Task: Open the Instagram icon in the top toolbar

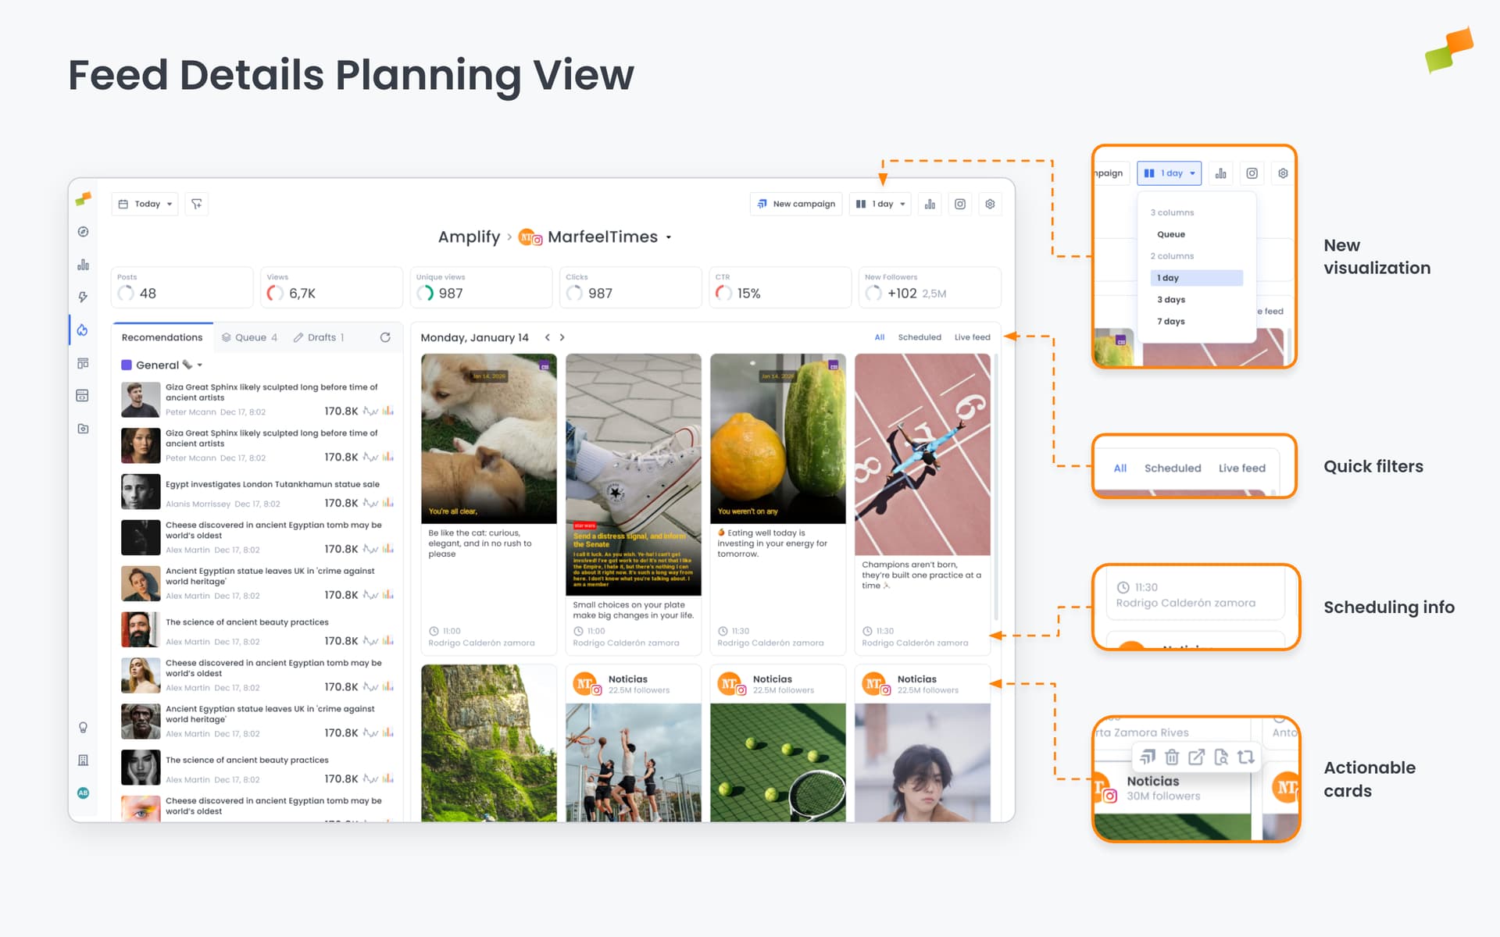Action: click(959, 204)
